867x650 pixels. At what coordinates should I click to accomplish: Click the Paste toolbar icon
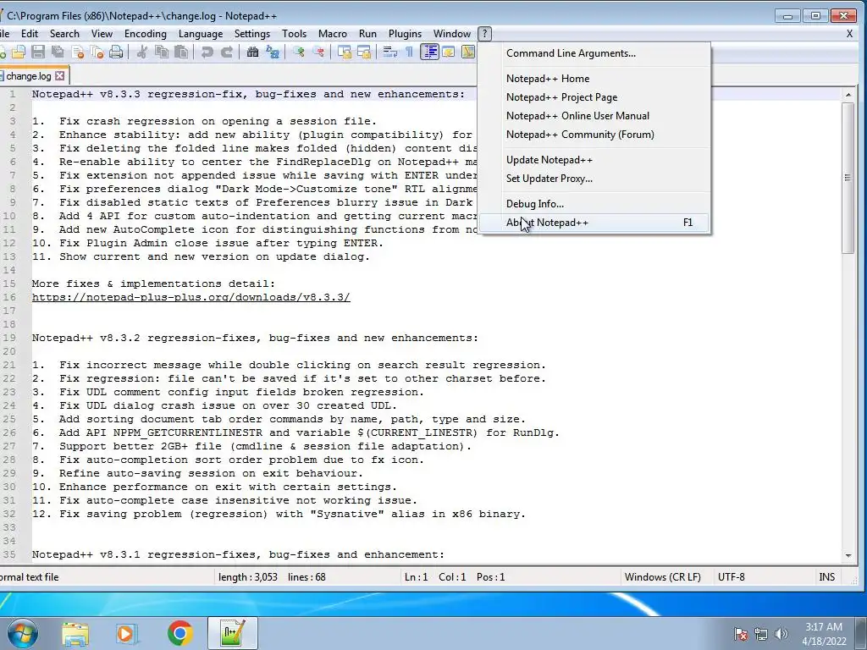pos(181,52)
